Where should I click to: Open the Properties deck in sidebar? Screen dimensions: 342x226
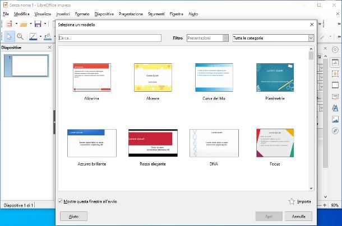[335, 62]
